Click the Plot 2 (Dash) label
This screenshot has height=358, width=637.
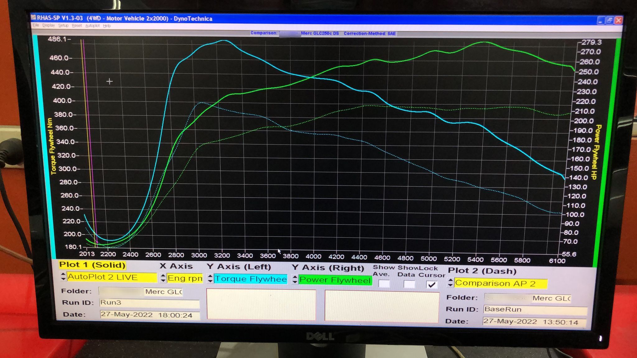pos(482,271)
